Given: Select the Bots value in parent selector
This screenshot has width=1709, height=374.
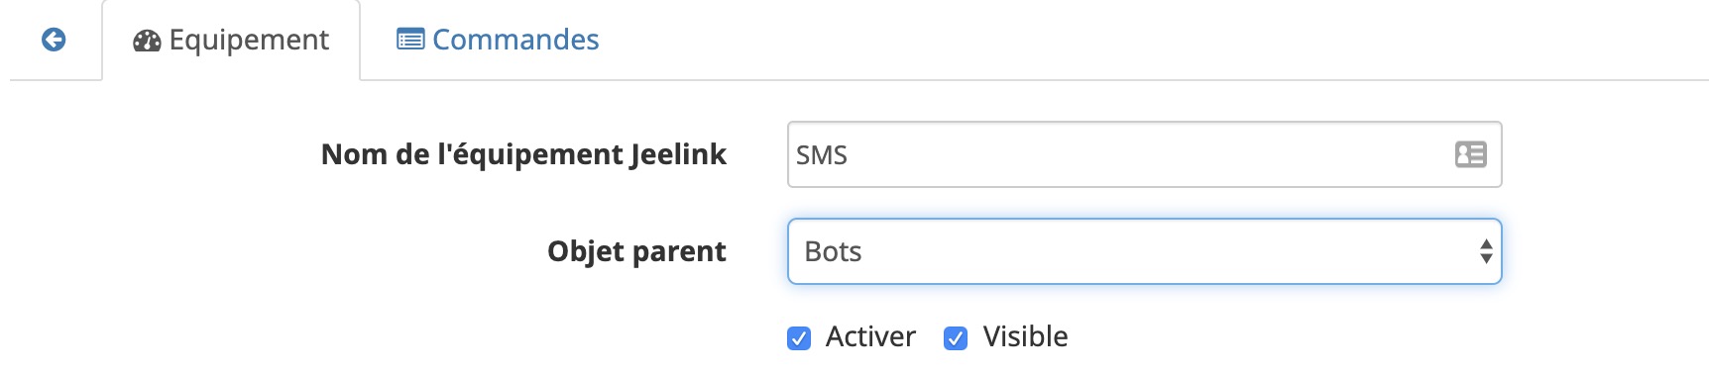Looking at the screenshot, I should pyautogui.click(x=833, y=252).
